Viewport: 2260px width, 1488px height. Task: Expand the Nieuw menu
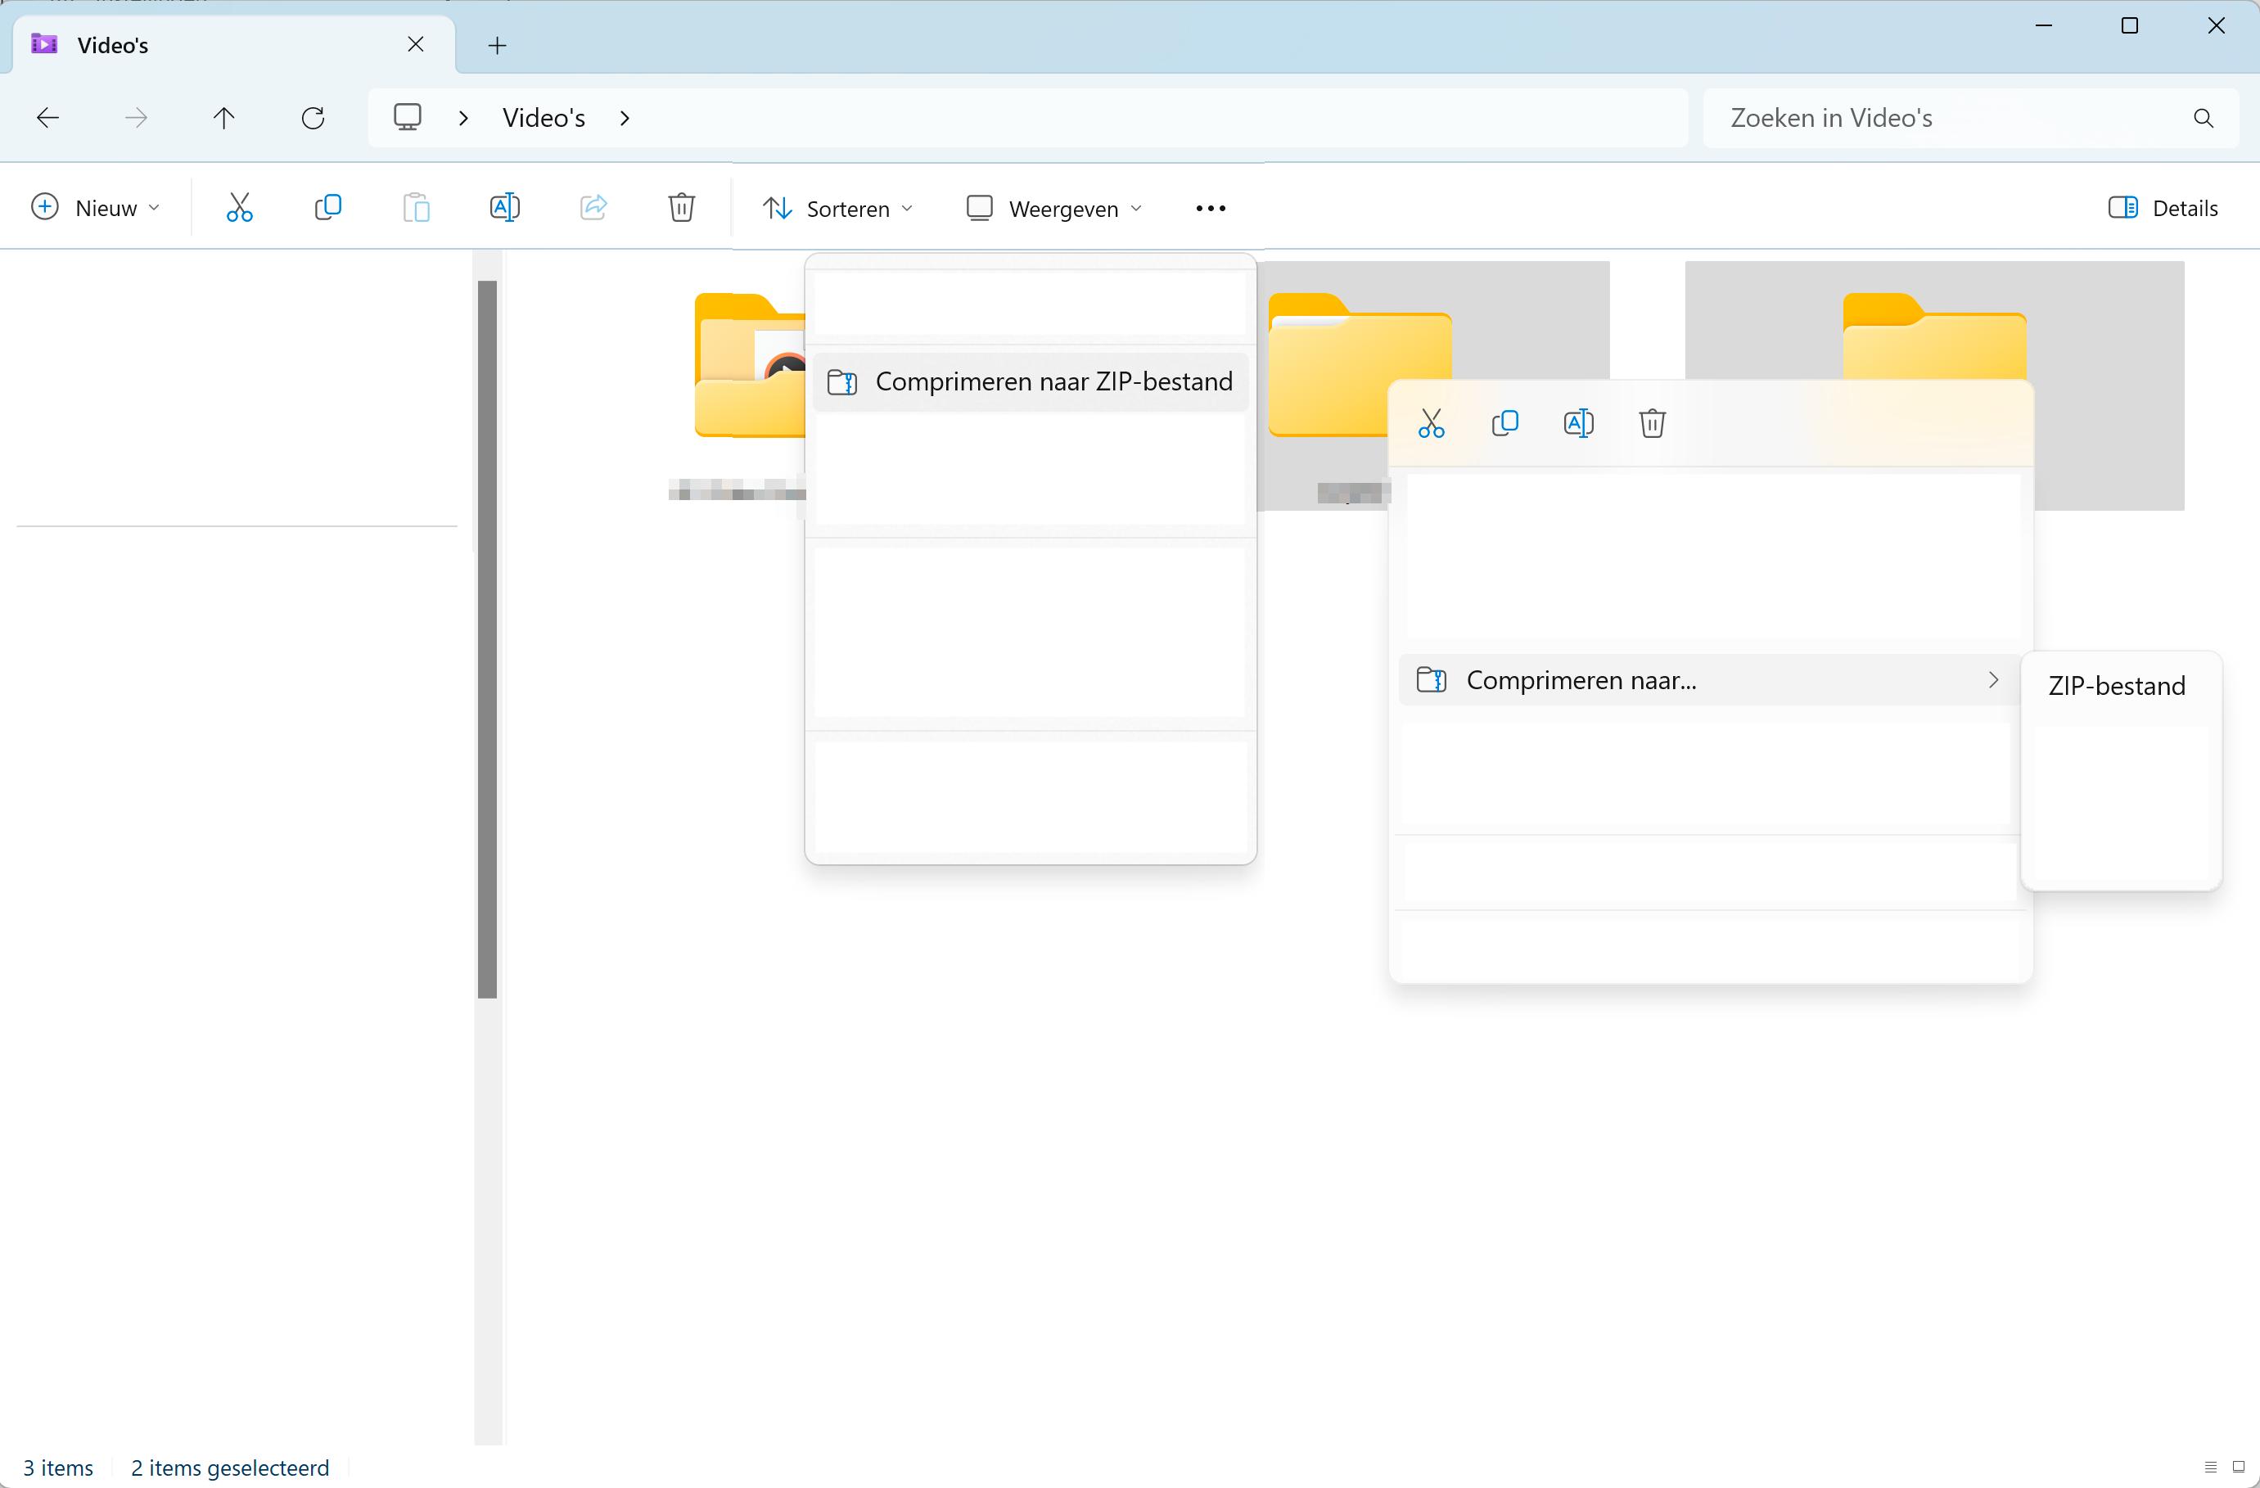pos(95,208)
